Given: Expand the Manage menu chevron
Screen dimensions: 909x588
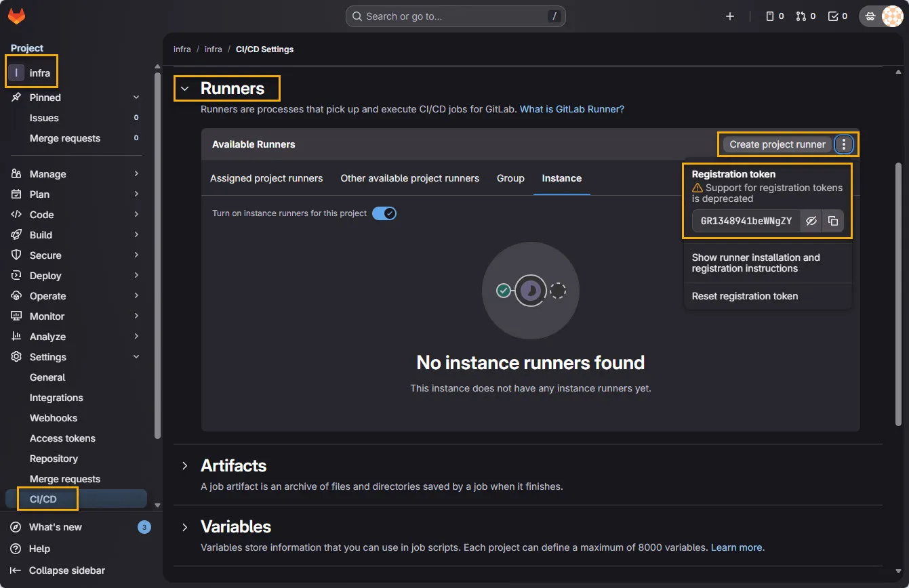Looking at the screenshot, I should click(136, 174).
